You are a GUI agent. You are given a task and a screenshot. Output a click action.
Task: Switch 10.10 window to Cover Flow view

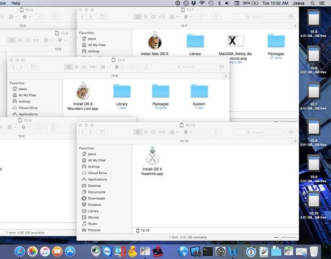162,132
